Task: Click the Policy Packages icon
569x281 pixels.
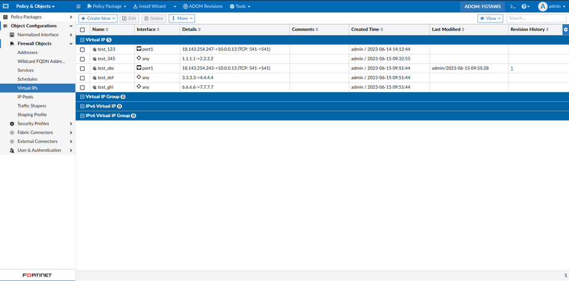Action: click(x=6, y=17)
